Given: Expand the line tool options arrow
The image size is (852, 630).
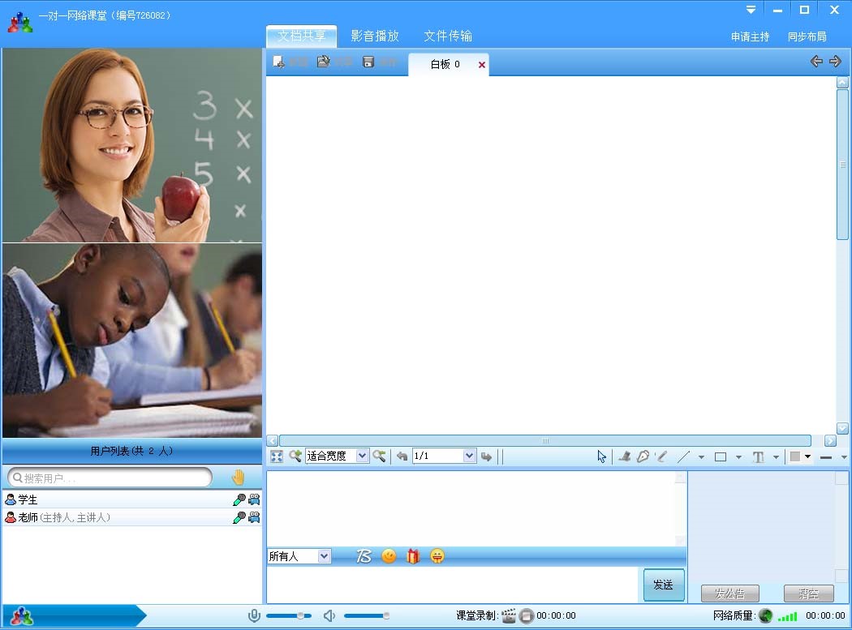Looking at the screenshot, I should click(702, 456).
